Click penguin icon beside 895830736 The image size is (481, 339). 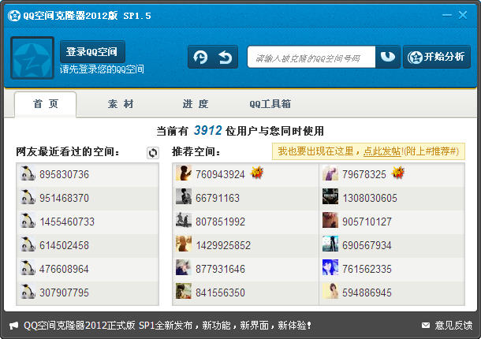(x=28, y=173)
